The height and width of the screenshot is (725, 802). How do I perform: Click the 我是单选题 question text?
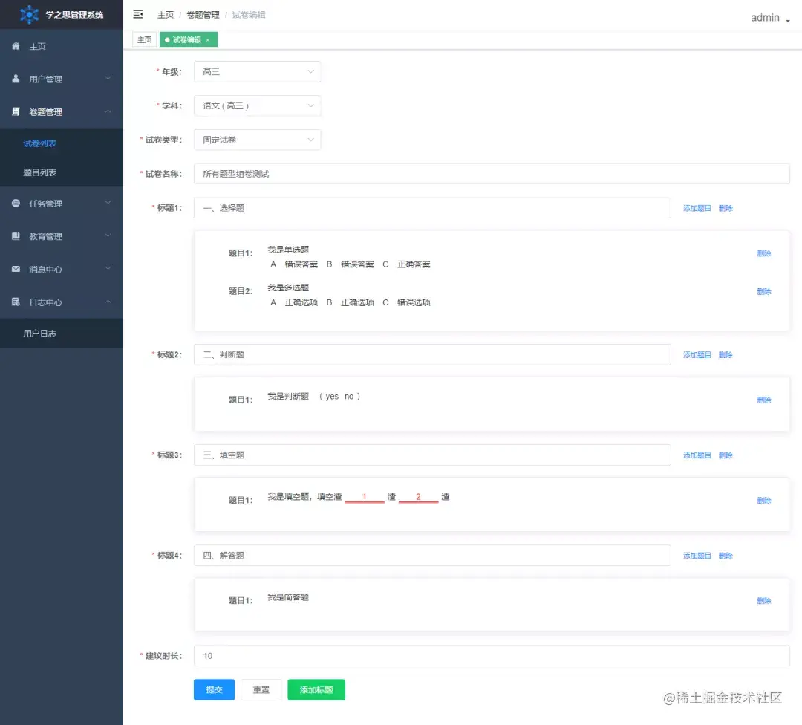point(288,249)
